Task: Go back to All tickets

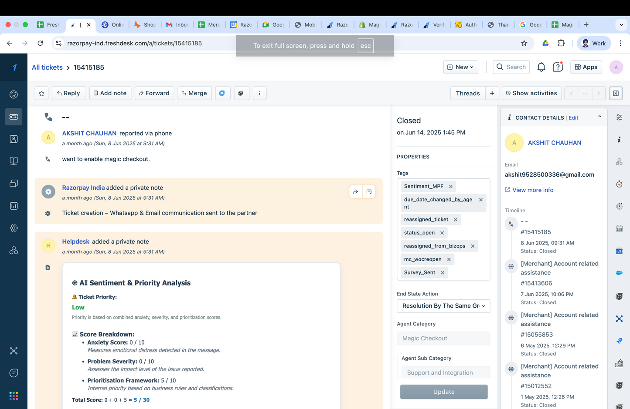Action: coord(47,67)
